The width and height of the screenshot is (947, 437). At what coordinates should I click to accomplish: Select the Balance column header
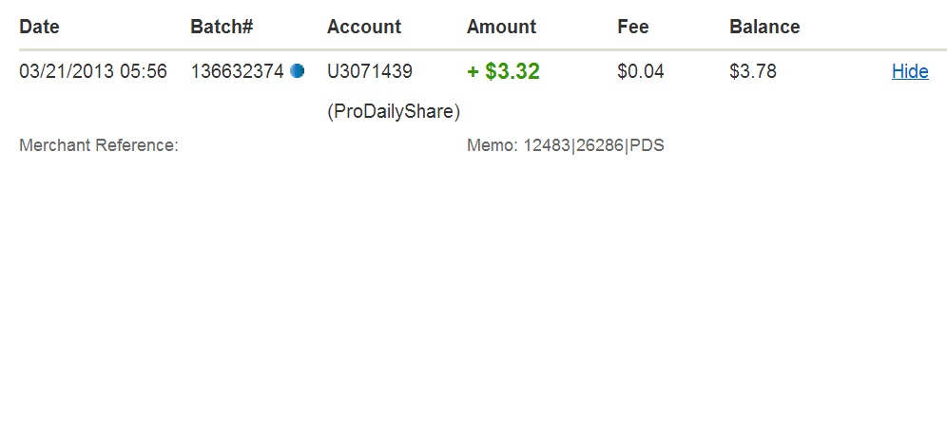coord(764,27)
